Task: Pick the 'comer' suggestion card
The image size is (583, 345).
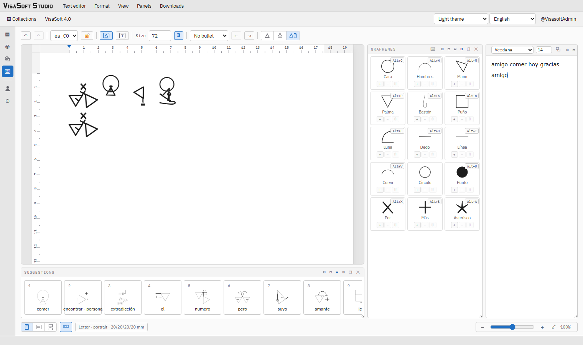Action: 43,297
